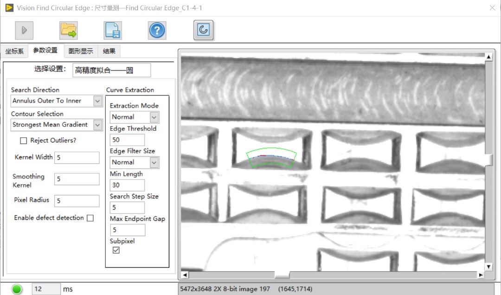Viewport: 501px width, 295px height.
Task: Click the Edge Filter Size Normal value box
Action: tap(134, 163)
